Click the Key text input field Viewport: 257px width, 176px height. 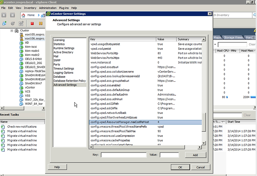(x=124, y=155)
